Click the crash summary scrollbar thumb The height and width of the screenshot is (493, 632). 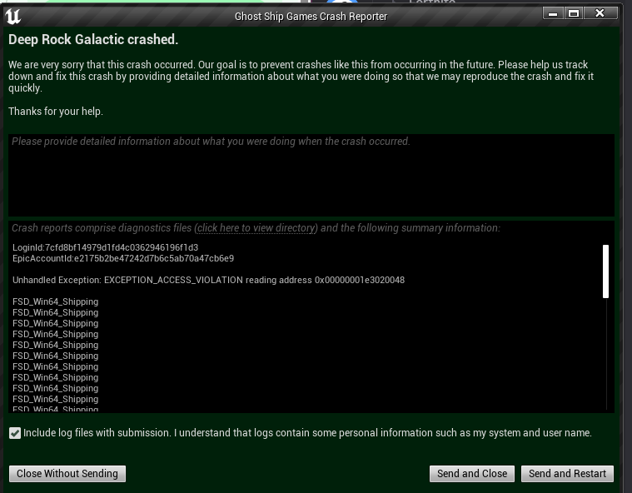click(605, 271)
